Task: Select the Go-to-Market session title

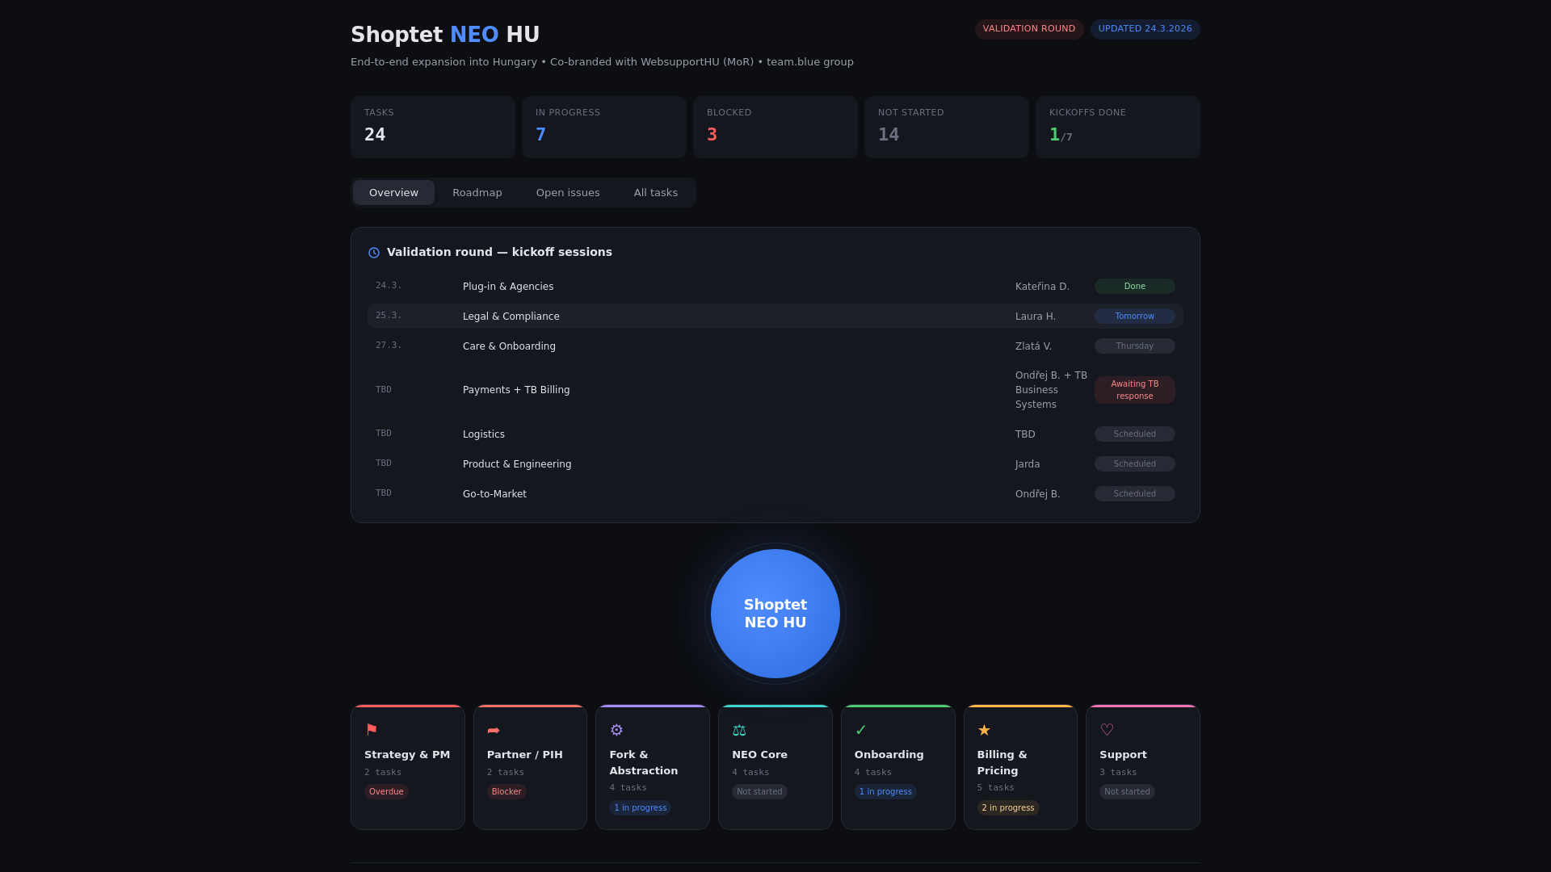Action: (x=494, y=494)
